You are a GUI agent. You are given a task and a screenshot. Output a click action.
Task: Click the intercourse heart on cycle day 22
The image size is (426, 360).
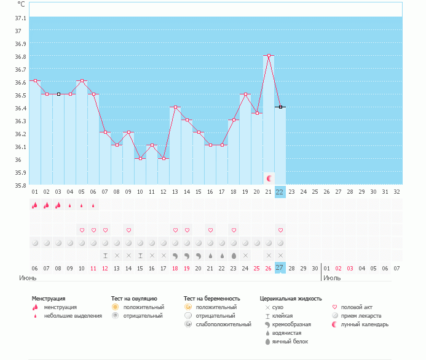[280, 230]
